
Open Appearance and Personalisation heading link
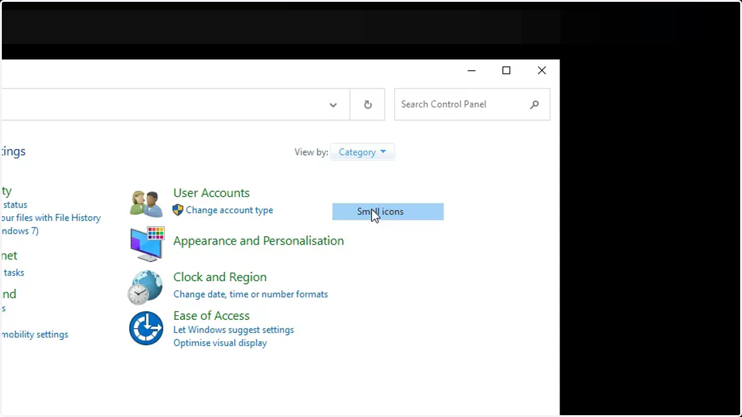click(x=258, y=241)
